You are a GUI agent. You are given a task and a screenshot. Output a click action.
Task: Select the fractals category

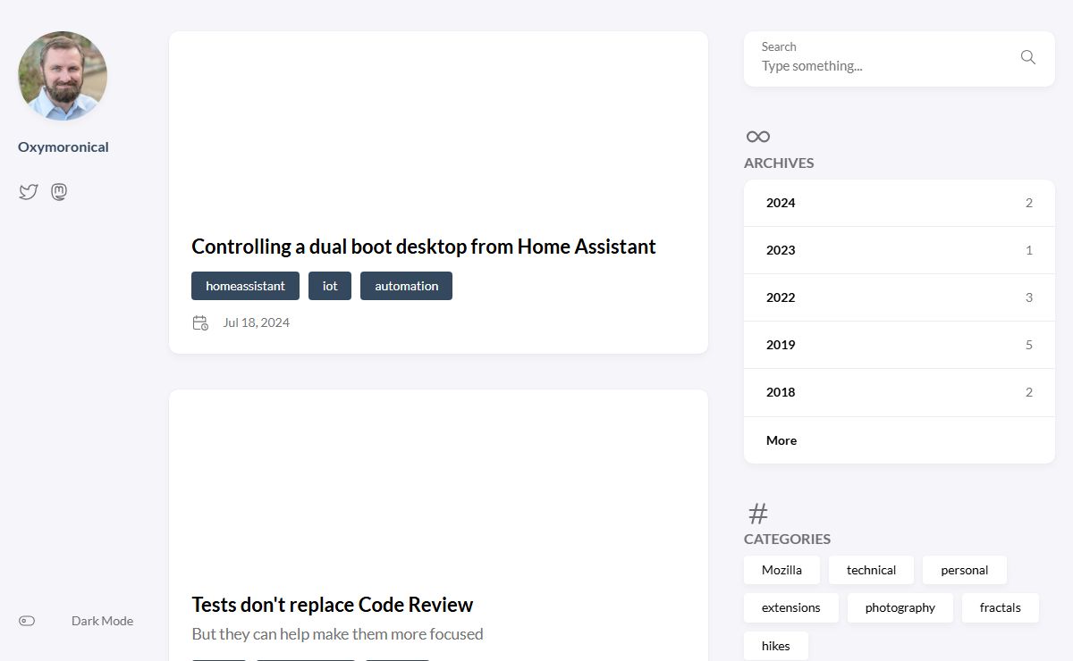(x=1000, y=607)
